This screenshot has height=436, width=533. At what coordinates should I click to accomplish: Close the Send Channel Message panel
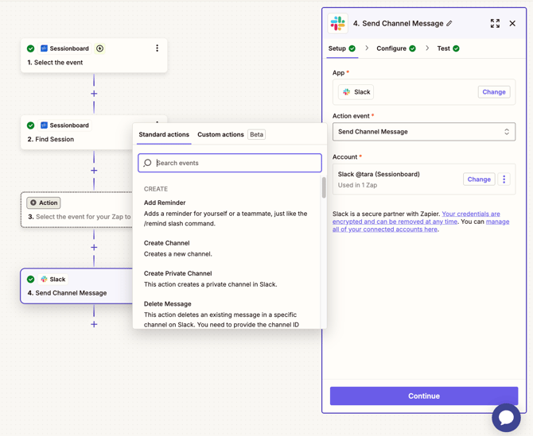(x=512, y=23)
